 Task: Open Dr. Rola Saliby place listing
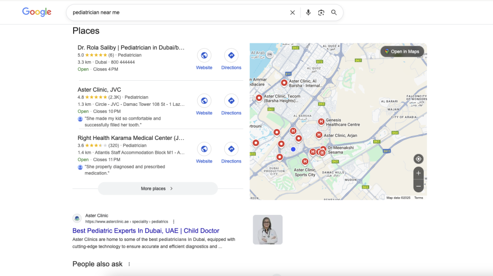pos(131,48)
